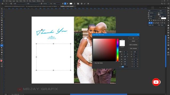
Task: Click the R value field in Color Picker
Action: point(125,59)
